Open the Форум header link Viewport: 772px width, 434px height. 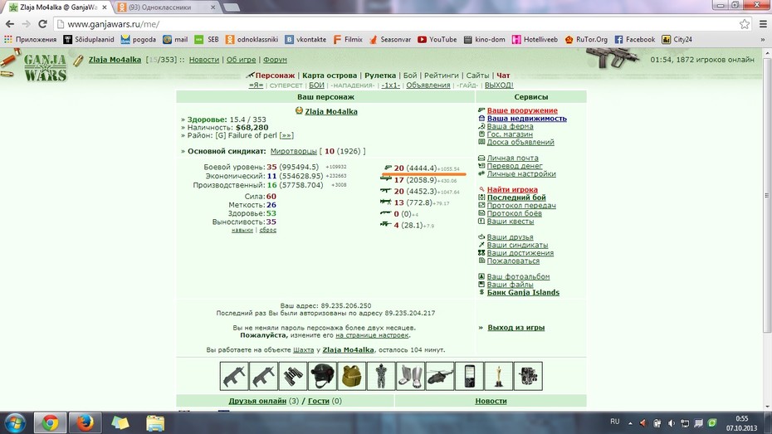[x=275, y=60]
